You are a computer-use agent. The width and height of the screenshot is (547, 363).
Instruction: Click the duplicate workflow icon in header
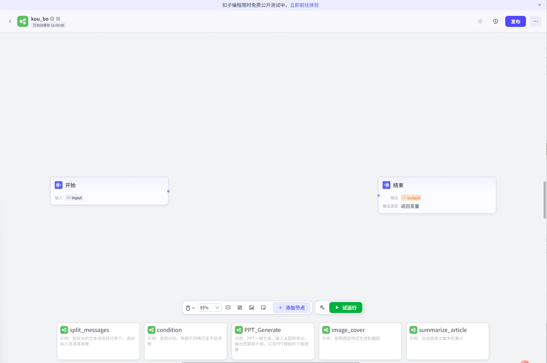click(x=480, y=21)
